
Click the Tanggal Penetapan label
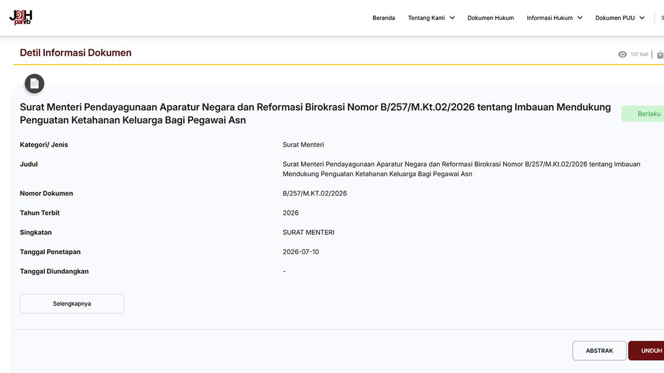[50, 252]
